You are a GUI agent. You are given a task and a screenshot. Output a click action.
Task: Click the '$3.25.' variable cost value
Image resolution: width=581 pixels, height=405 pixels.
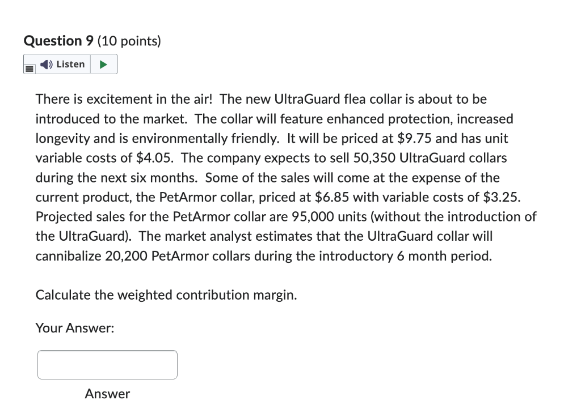pos(501,197)
